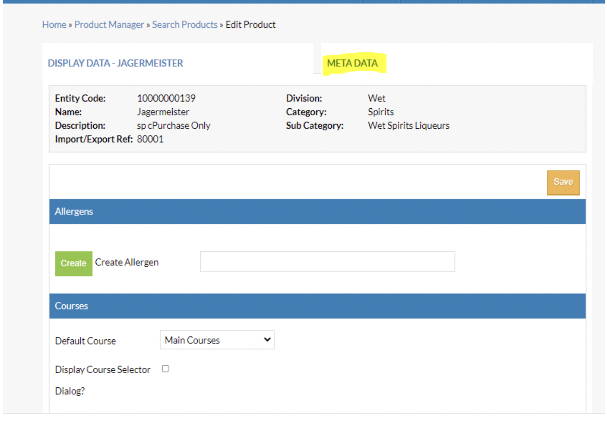The image size is (607, 424).
Task: Go to Product Manager breadcrumb
Action: [109, 25]
